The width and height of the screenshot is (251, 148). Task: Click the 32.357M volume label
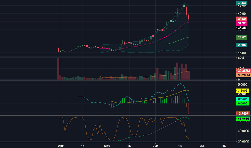[x=243, y=71]
